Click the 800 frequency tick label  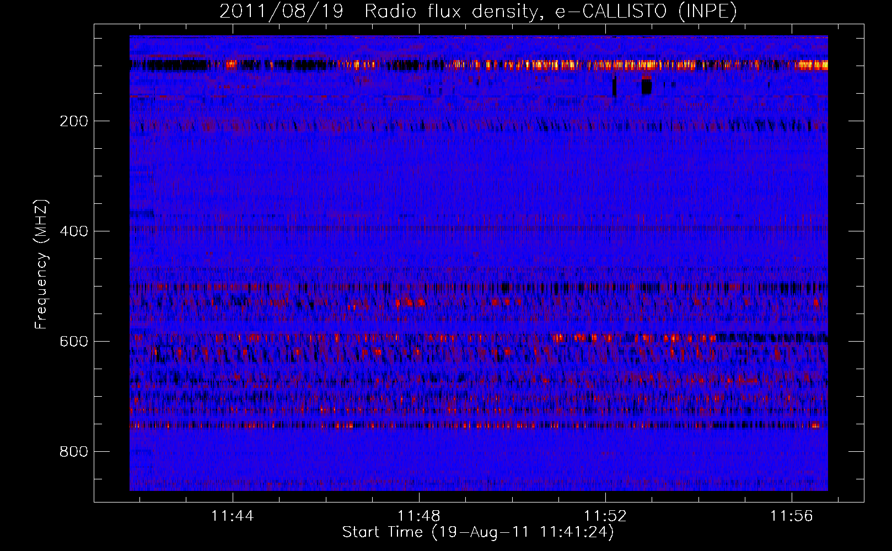[74, 452]
